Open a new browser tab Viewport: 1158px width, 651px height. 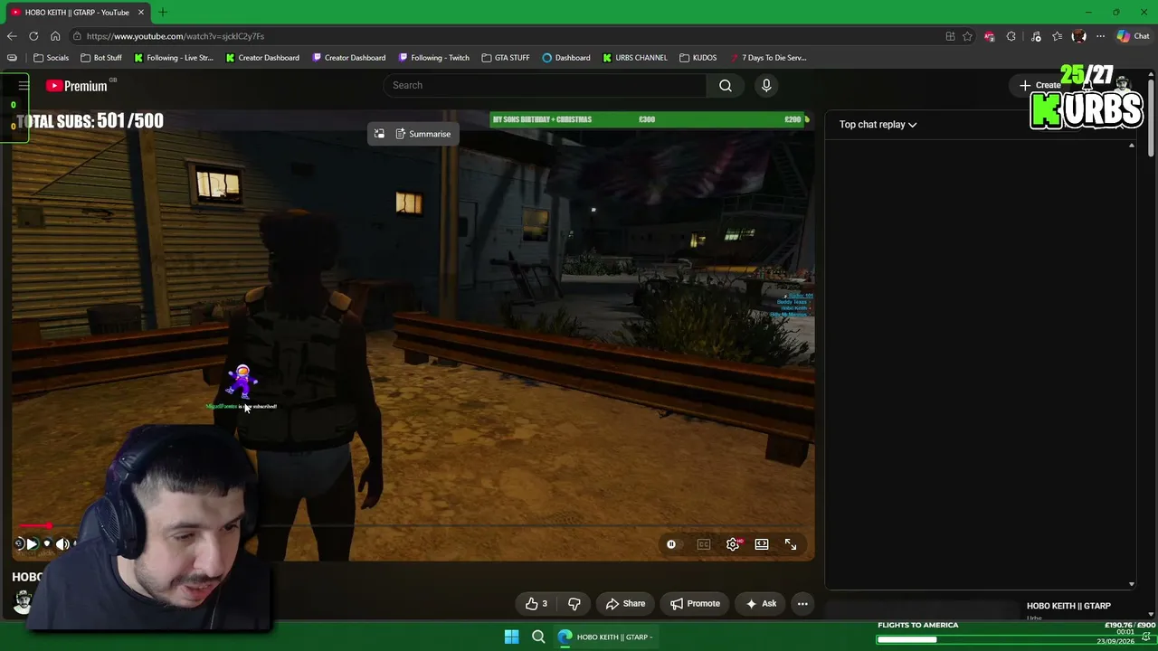point(163,12)
